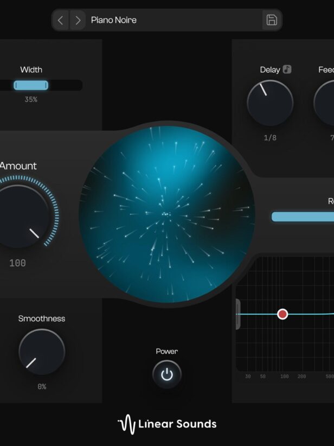The width and height of the screenshot is (334, 446).
Task: Click the 200 frequency label under the EQ
Action: pyautogui.click(x=301, y=377)
